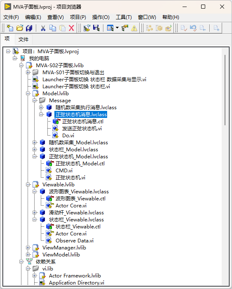Select Launcher子面板切换 状态栏 数据采集与显示.vi

94,79
